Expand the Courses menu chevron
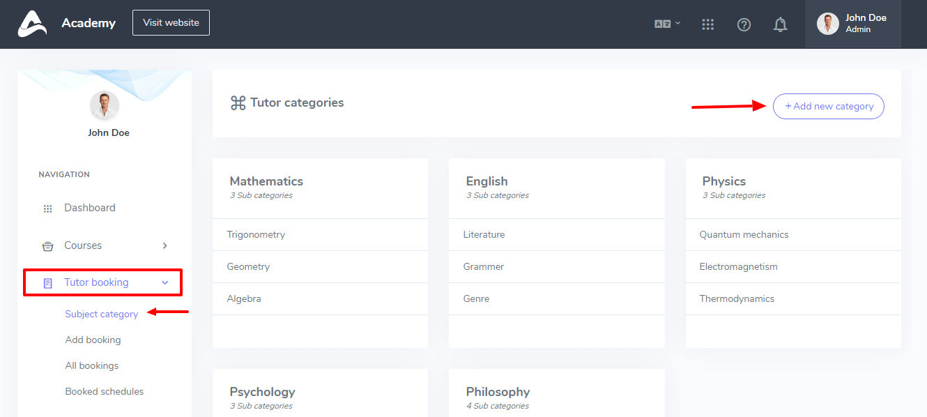The height and width of the screenshot is (417, 927). [x=165, y=245]
